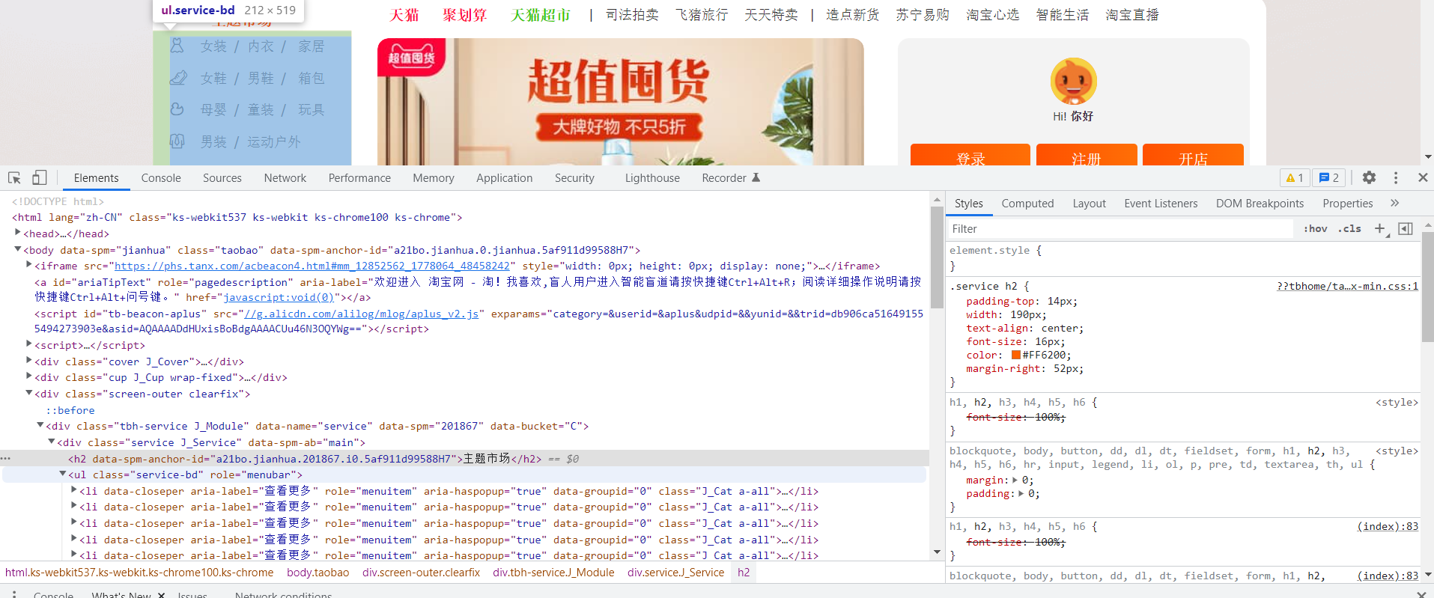Toggle the :hov element state option

1315,228
